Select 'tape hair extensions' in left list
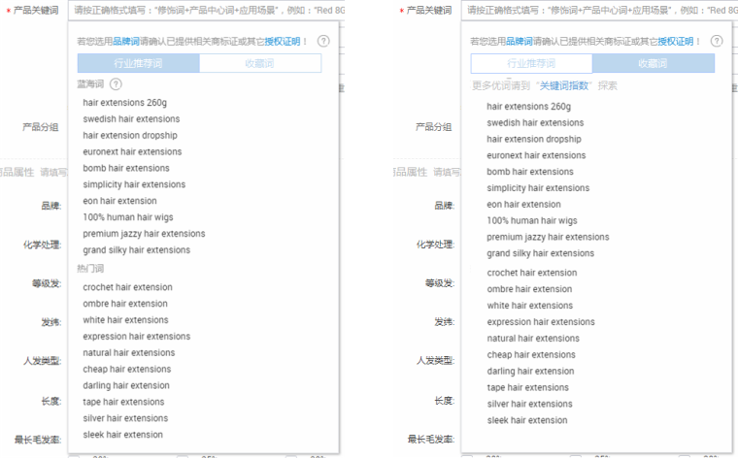 click(123, 402)
